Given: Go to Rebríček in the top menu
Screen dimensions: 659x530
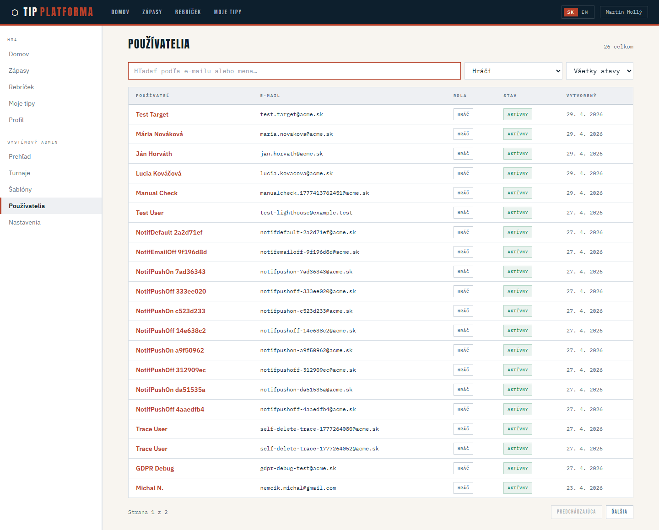Looking at the screenshot, I should coord(188,12).
